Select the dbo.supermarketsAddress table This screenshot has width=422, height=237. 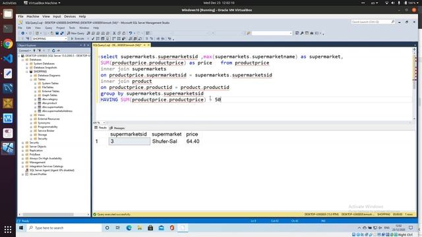(57, 111)
